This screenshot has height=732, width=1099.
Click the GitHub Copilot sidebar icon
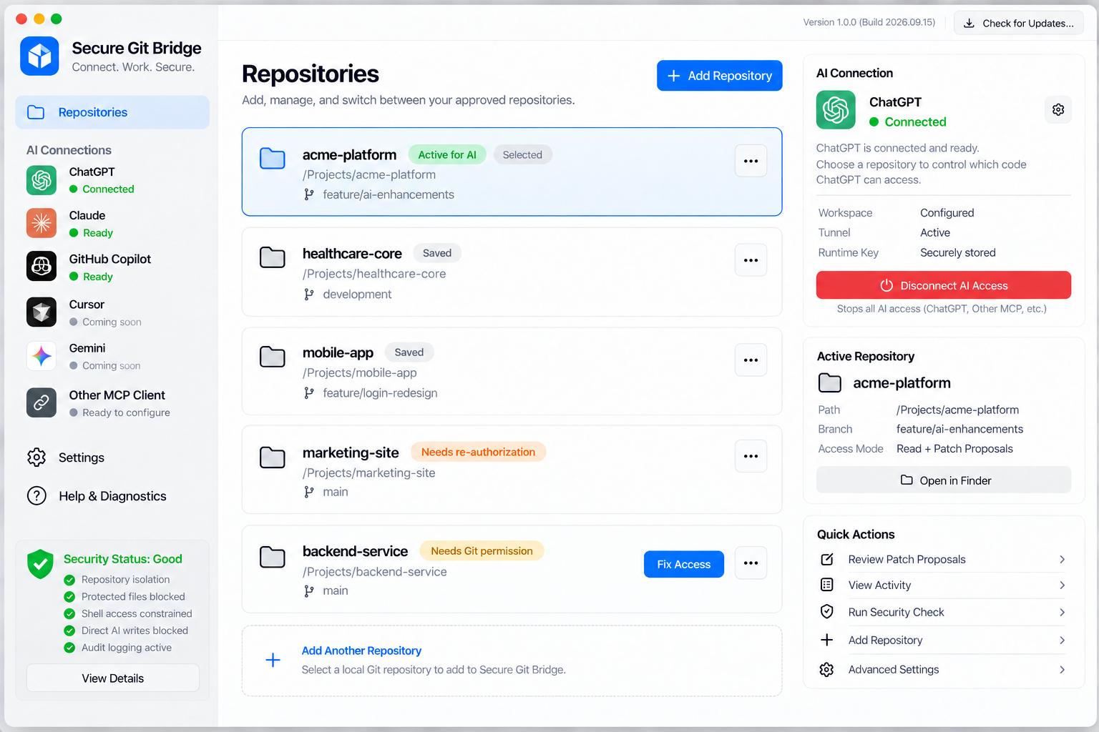41,267
